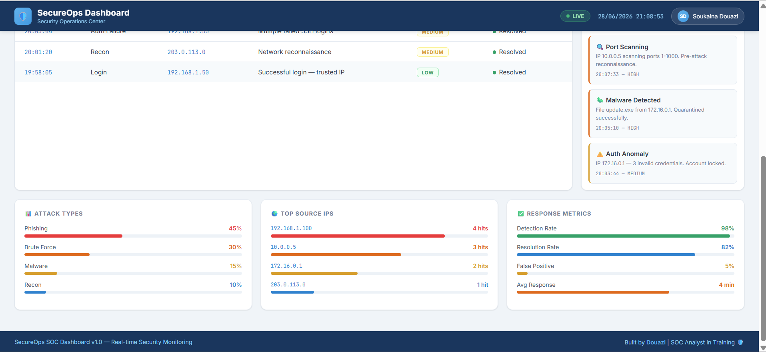This screenshot has height=352, width=766.
Task: Click the 203.0.113.0 IP in Recon row
Action: click(186, 52)
